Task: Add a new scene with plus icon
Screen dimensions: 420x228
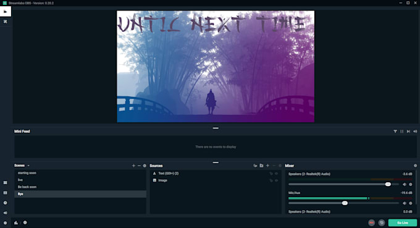Action: pyautogui.click(x=133, y=166)
